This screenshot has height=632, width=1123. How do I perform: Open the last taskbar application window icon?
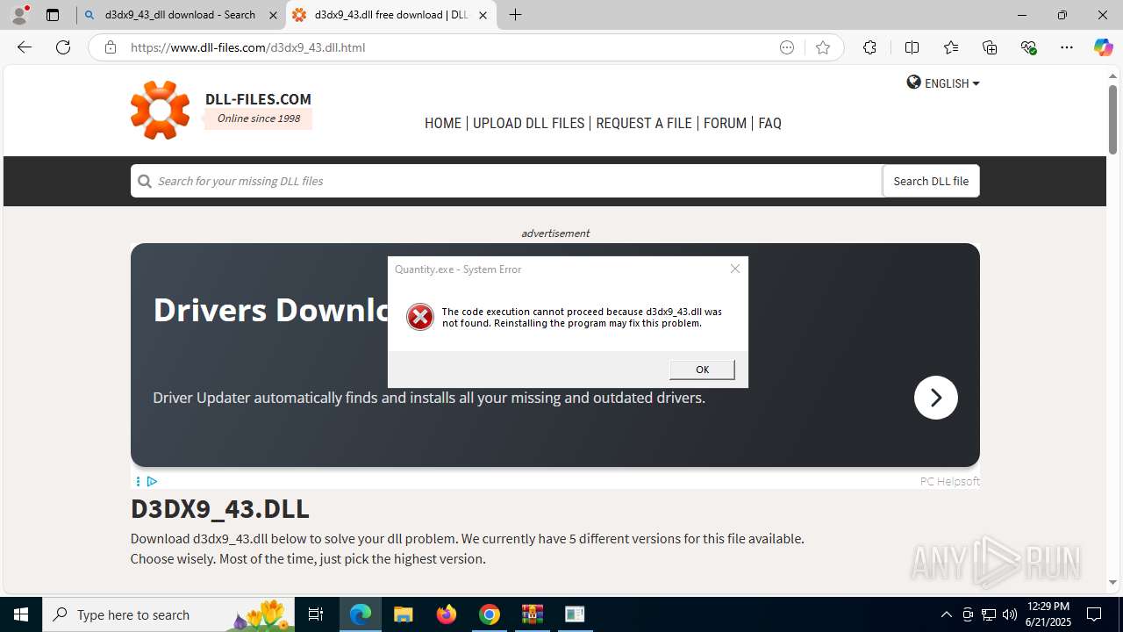coord(575,614)
